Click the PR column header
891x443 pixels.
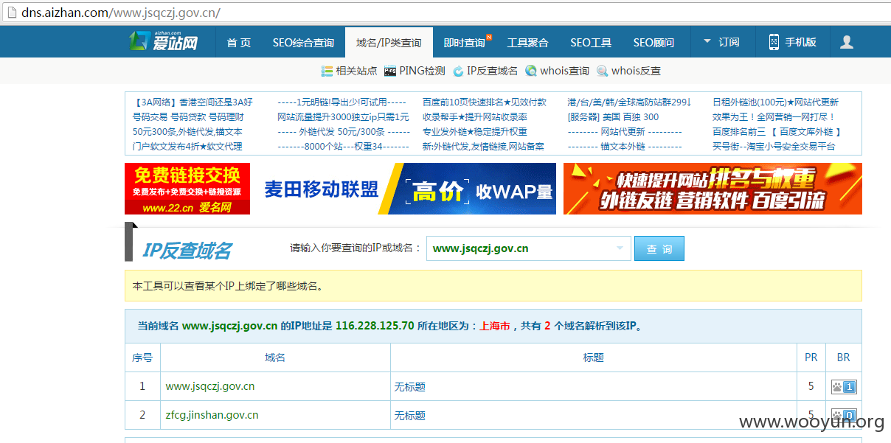(811, 357)
